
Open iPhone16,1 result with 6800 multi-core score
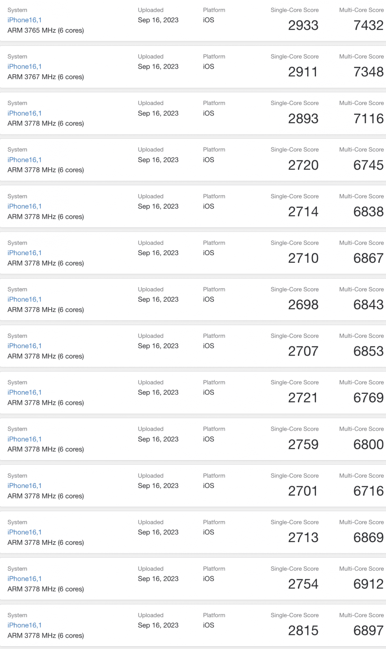(x=25, y=439)
